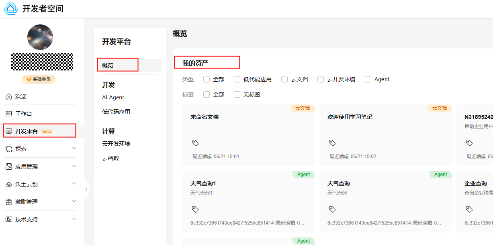The image size is (493, 245).
Task: Click the tag icon on 天气查询 card
Action: pyautogui.click(x=332, y=209)
